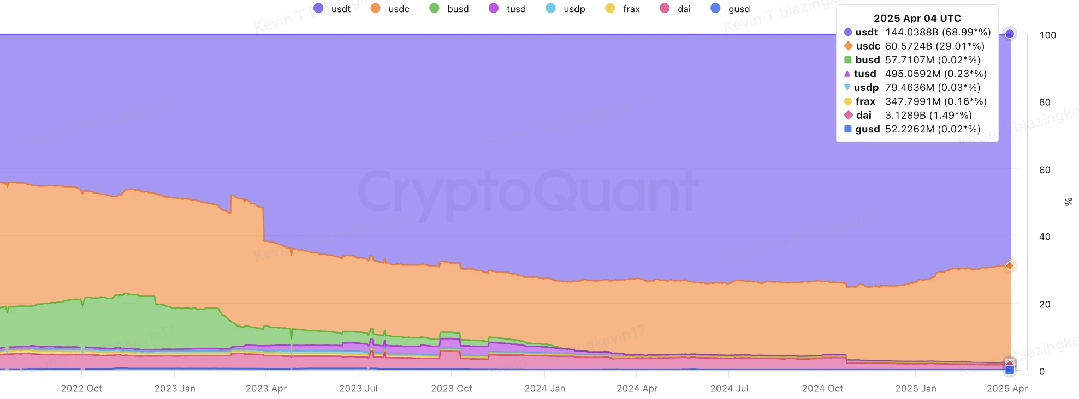The image size is (1079, 399).
Task: Click the 2023 Jan x-axis label
Action: coord(175,388)
